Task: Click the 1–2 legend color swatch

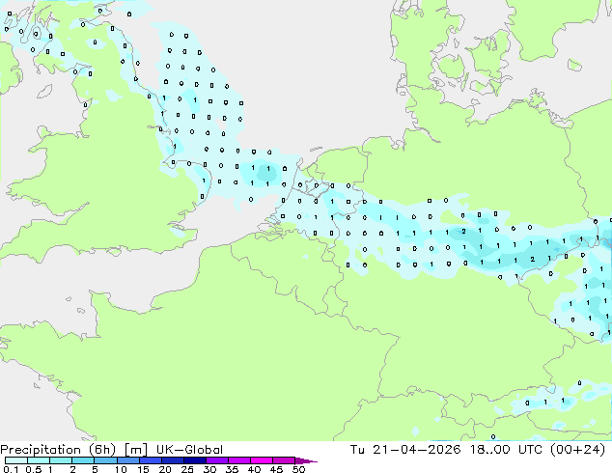Action: tap(61, 460)
